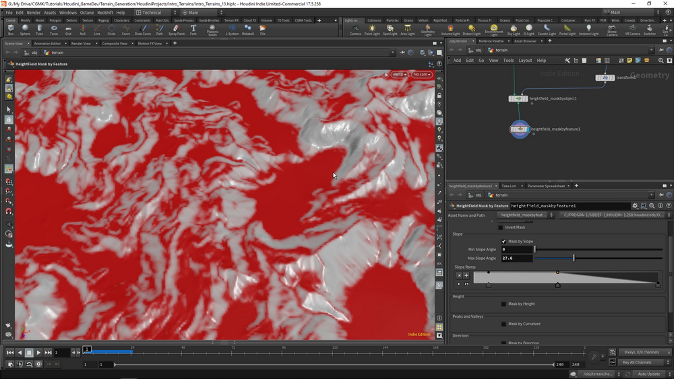Switch to the Render View tab
The image size is (674, 379).
(x=81, y=43)
